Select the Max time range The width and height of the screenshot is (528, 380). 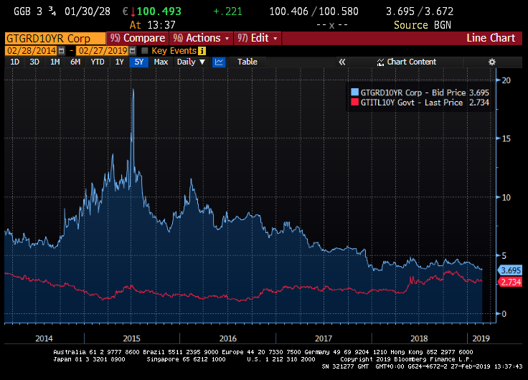[x=161, y=62]
